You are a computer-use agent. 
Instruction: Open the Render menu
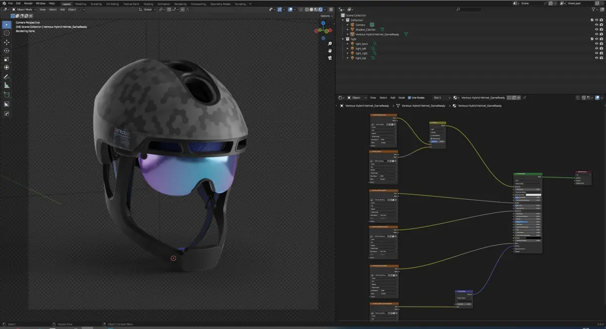coord(28,3)
